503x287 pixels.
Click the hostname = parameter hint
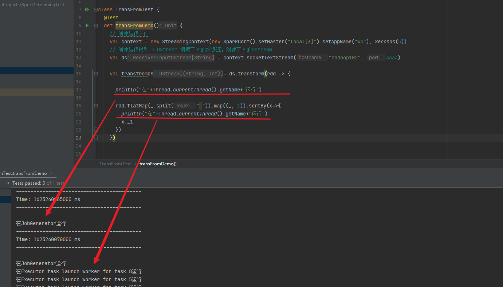click(312, 58)
